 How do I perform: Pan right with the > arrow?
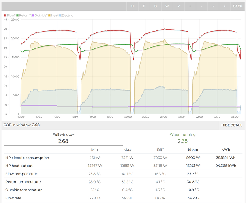pyautogui.click(x=225, y=6)
